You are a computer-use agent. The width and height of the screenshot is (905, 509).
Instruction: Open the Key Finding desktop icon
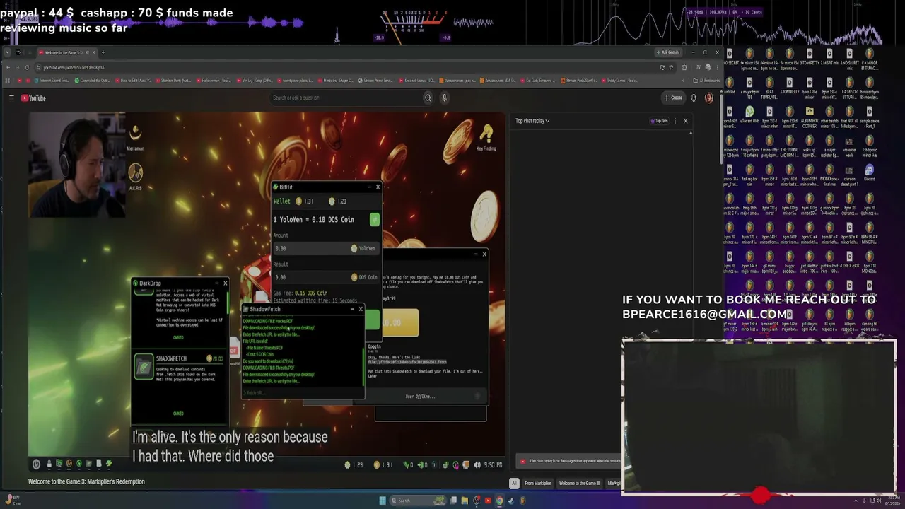(486, 137)
